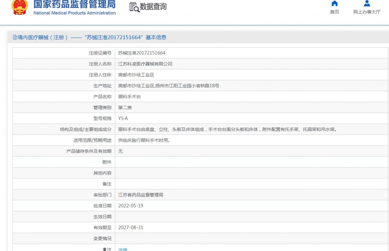Click the 产品名称 row label
The height and width of the screenshot is (251, 389).
[102, 97]
